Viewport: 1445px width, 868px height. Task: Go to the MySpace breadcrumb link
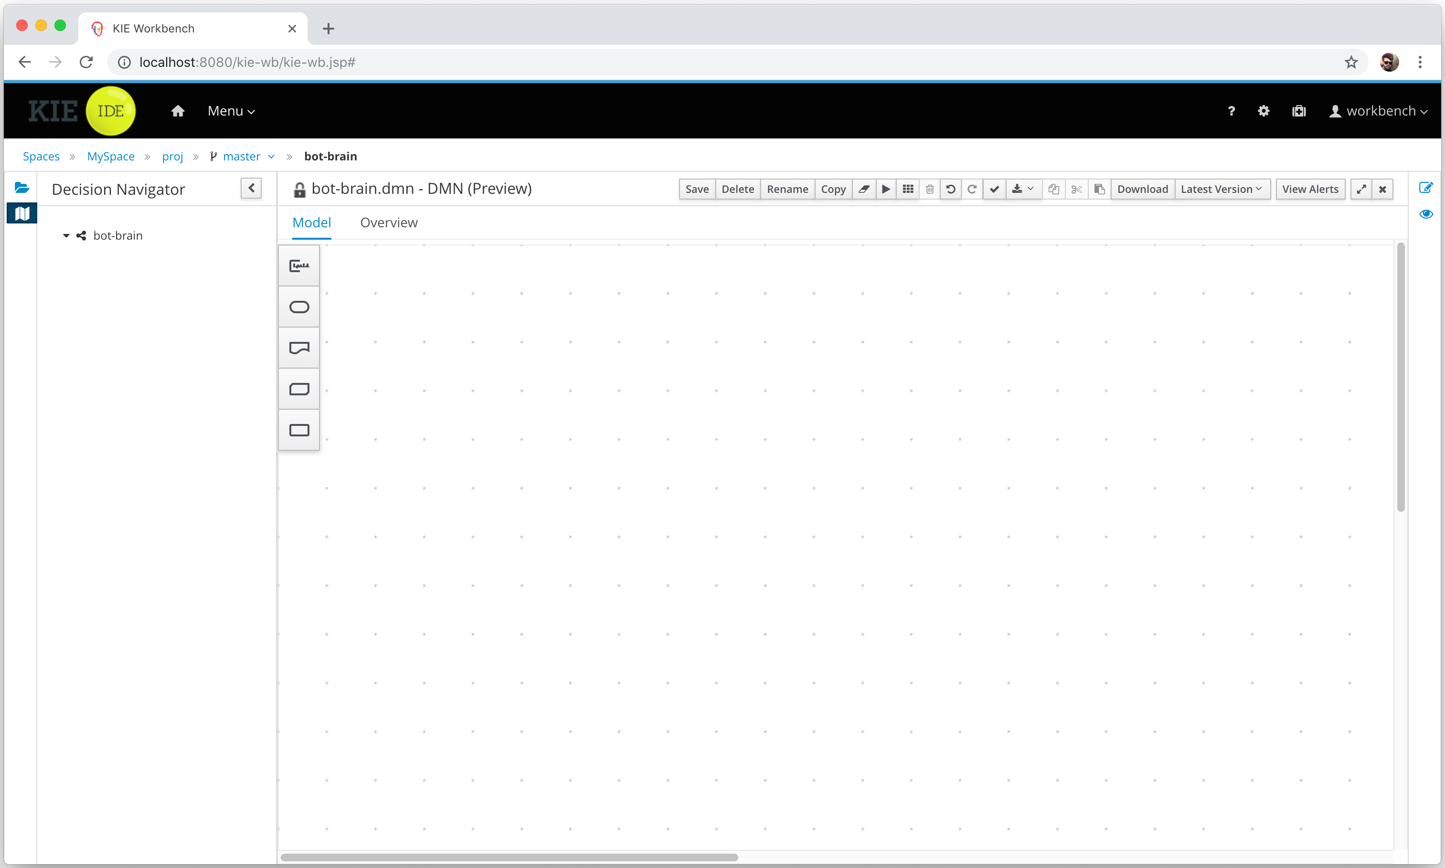click(111, 156)
